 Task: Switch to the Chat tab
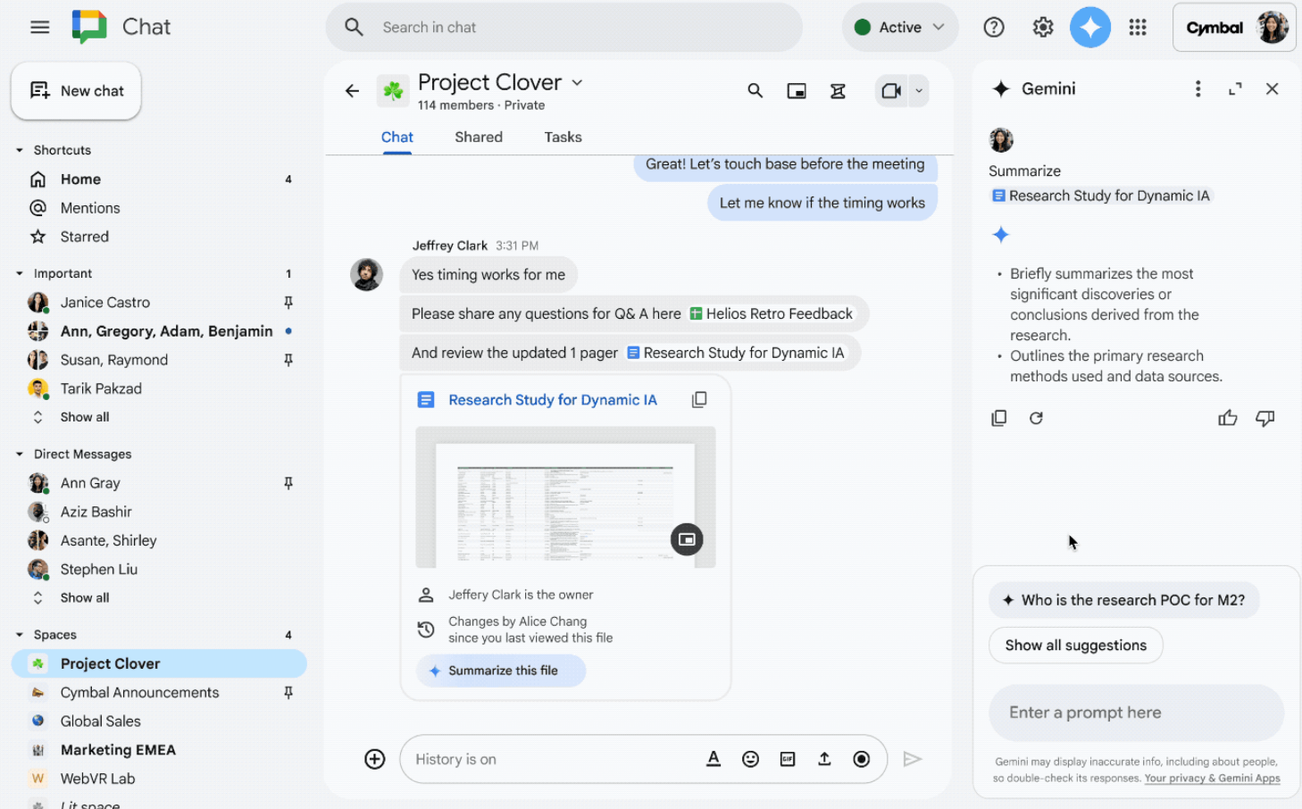pyautogui.click(x=396, y=137)
